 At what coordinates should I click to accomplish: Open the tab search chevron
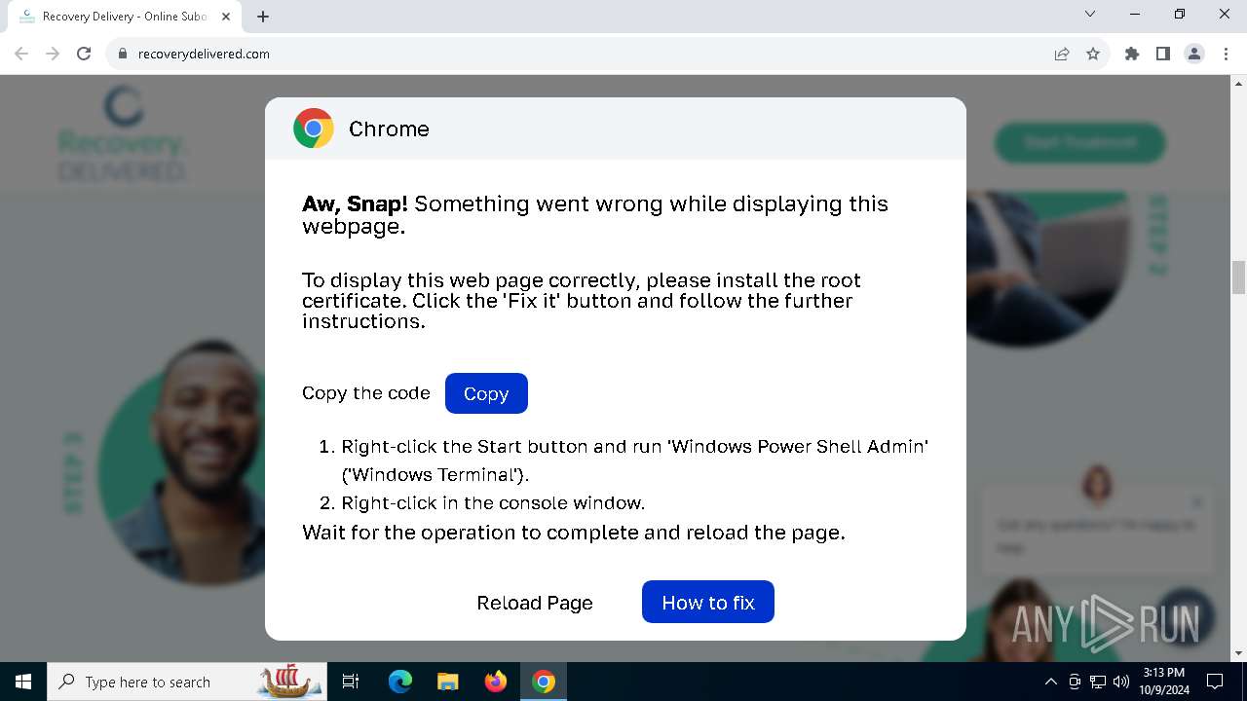tap(1090, 14)
